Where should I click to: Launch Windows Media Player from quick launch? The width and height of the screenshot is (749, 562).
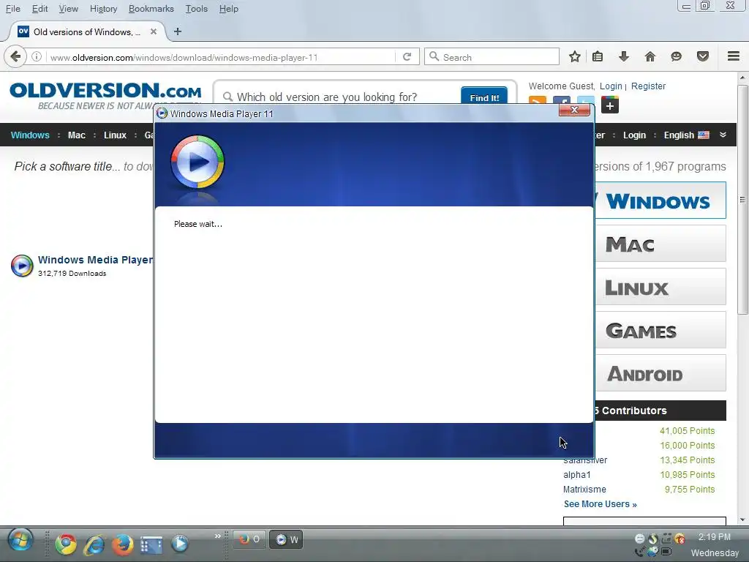click(x=180, y=544)
